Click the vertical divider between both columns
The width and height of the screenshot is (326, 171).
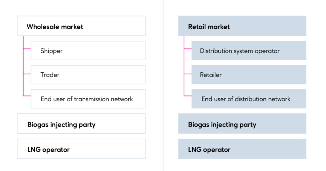point(163,86)
